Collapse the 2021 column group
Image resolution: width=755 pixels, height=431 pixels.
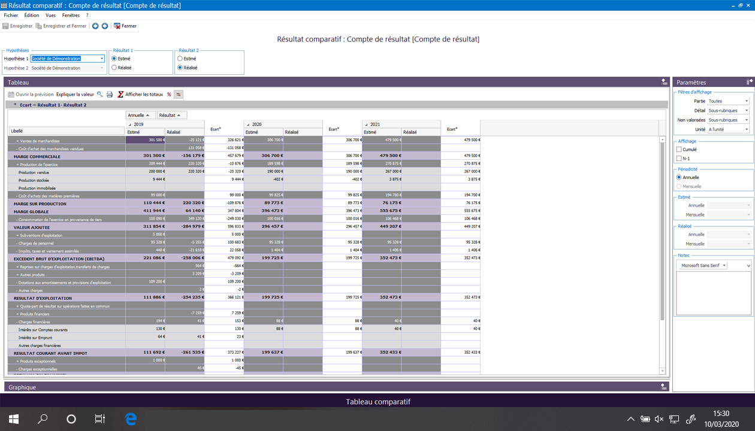pos(366,125)
